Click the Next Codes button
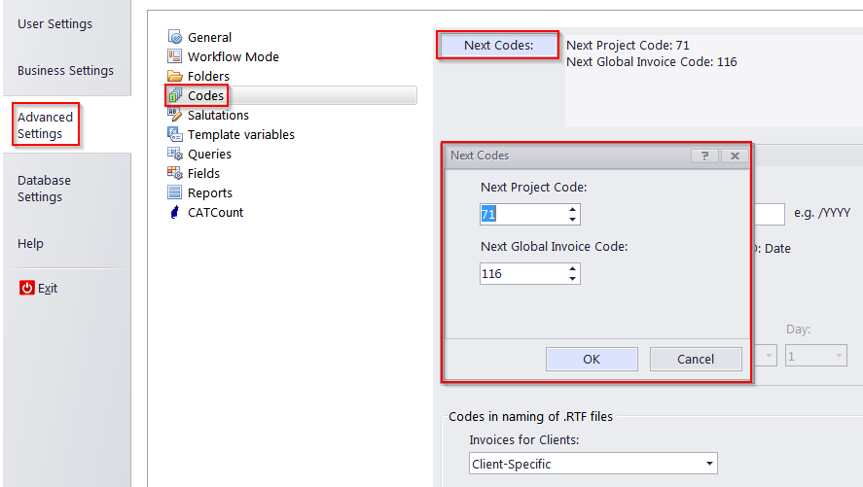This screenshot has width=863, height=487. click(499, 45)
